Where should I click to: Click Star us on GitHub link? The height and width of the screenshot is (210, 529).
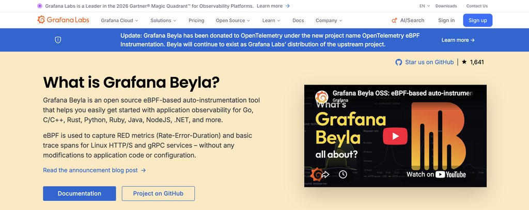pos(429,62)
